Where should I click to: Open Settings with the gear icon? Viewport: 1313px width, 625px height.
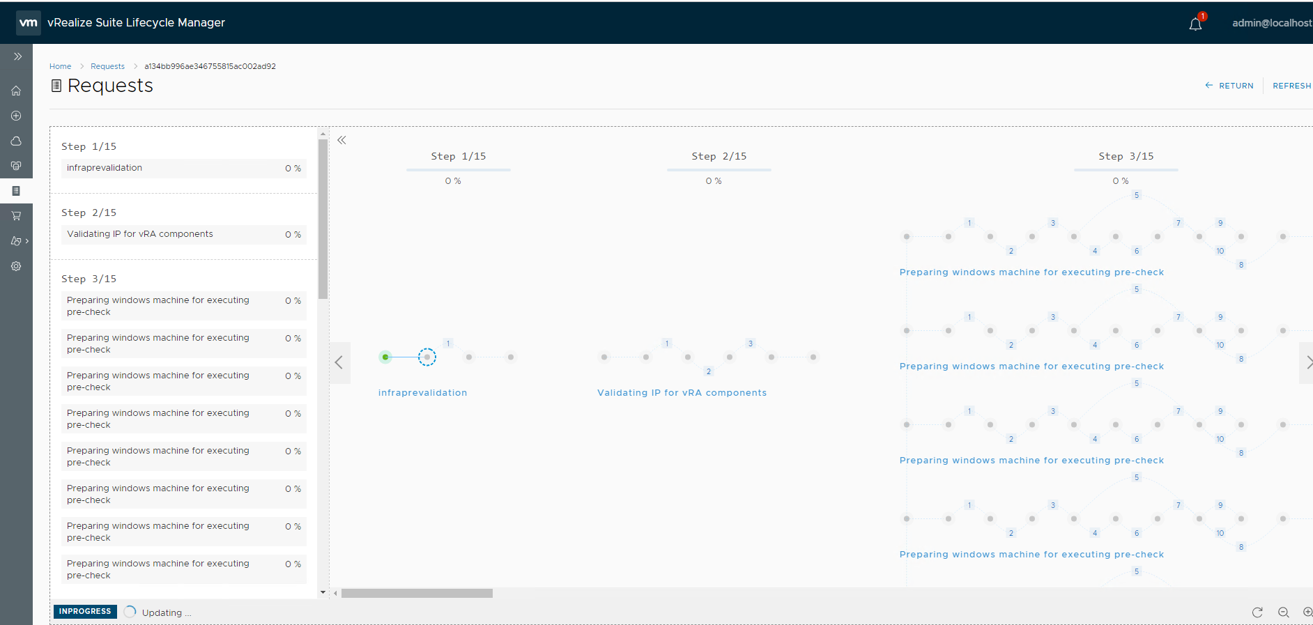[16, 266]
